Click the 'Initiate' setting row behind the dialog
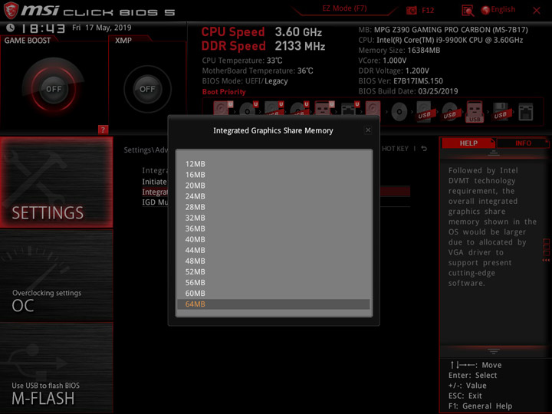 154,182
